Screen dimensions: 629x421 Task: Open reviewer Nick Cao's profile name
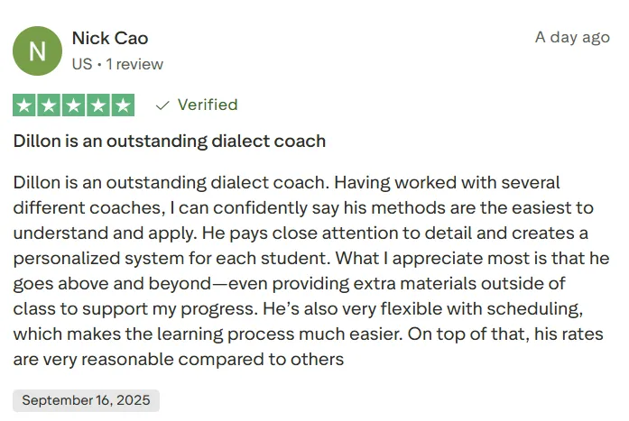[x=109, y=38]
